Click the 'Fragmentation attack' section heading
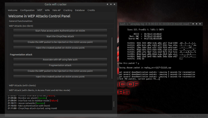The width and height of the screenshot is (208, 118). pos(21,55)
